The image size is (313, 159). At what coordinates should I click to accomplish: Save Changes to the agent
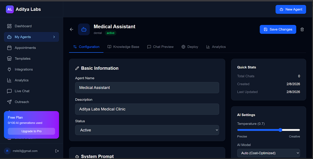(x=278, y=29)
